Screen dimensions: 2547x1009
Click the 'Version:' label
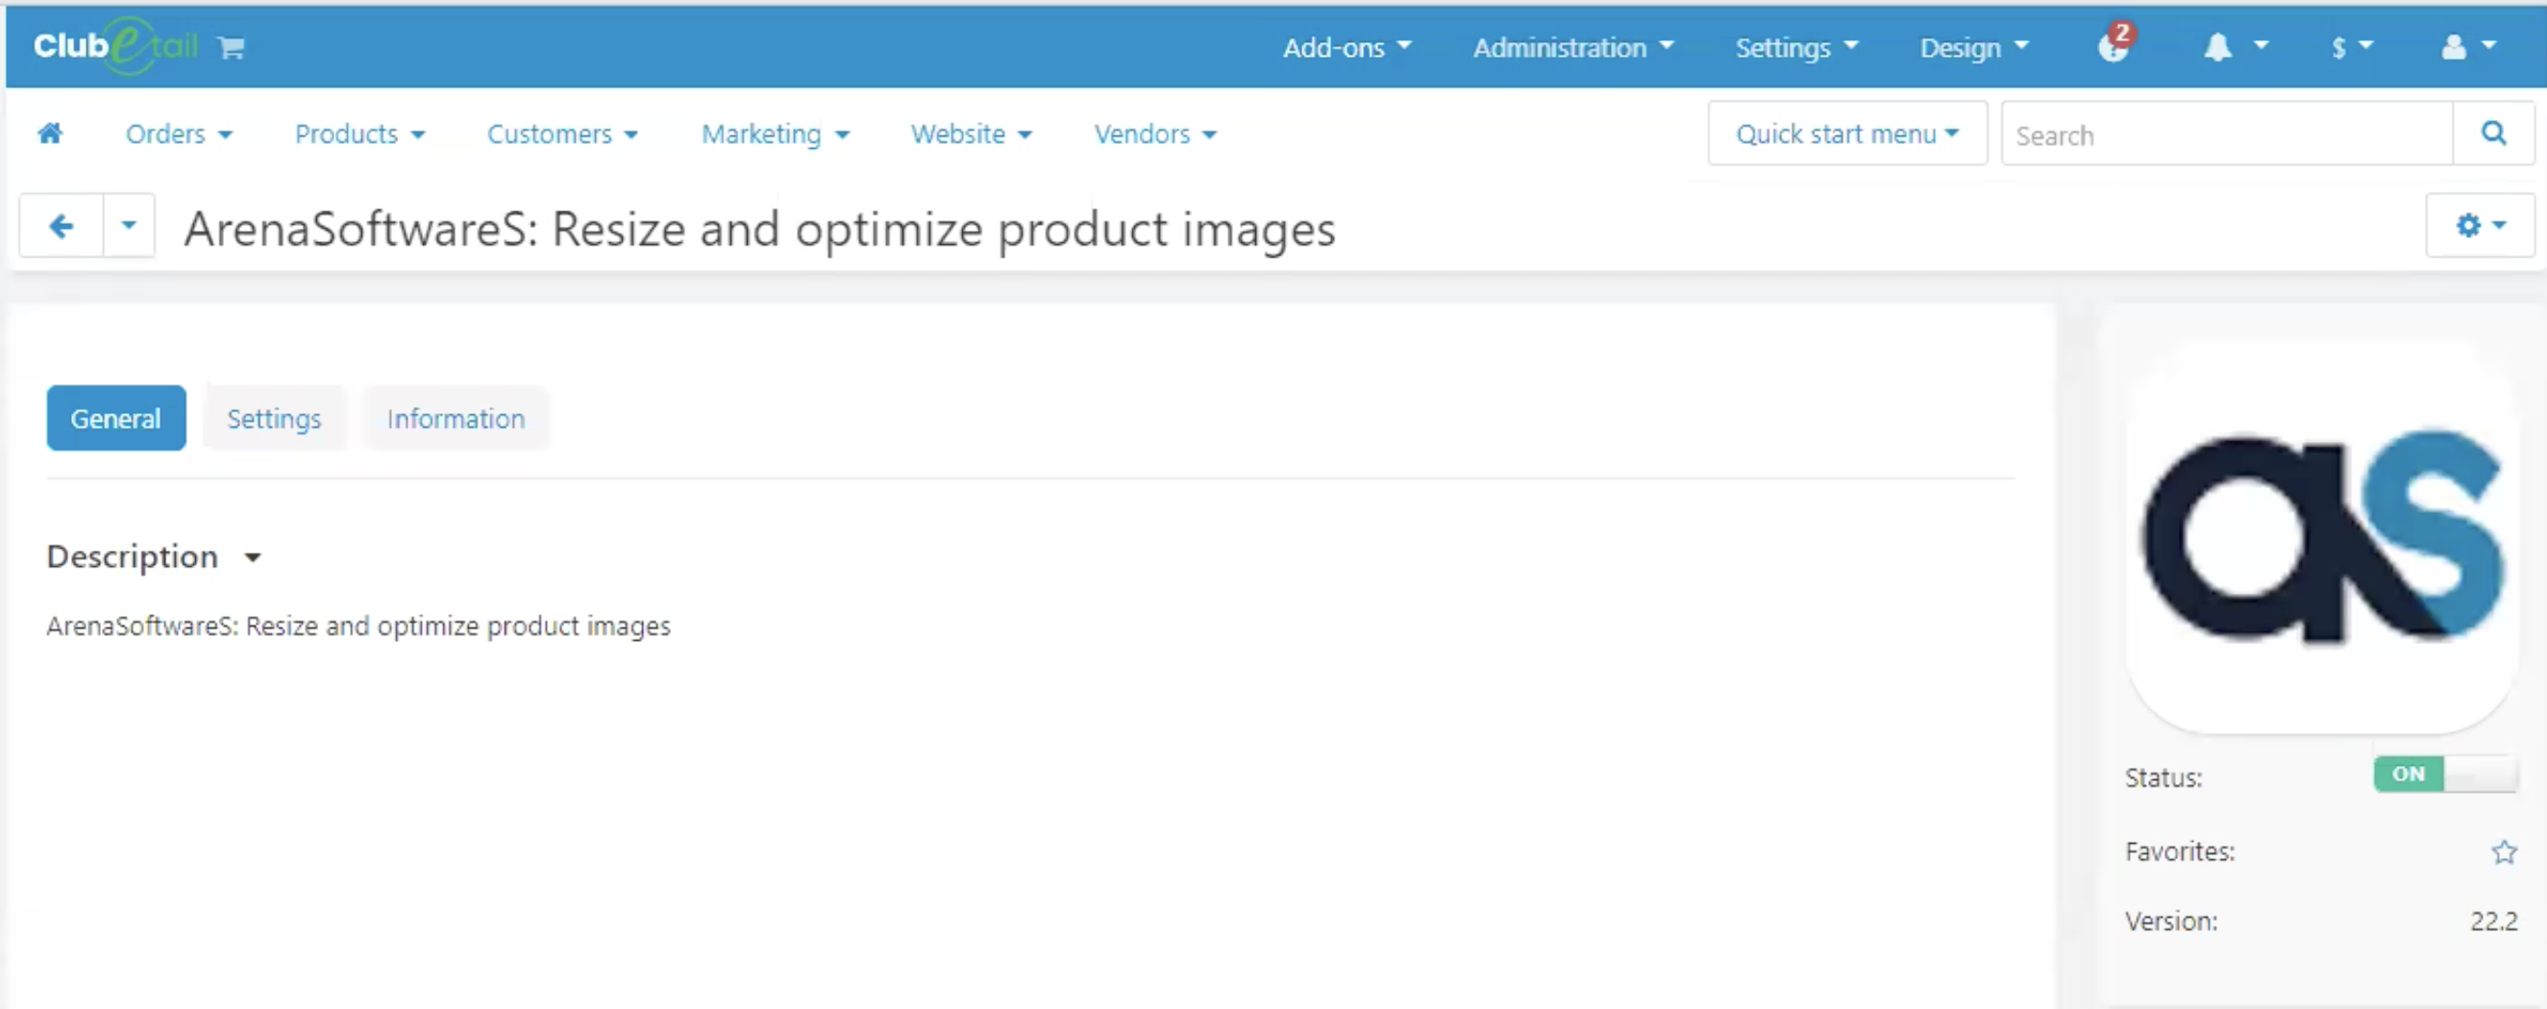tap(2171, 921)
